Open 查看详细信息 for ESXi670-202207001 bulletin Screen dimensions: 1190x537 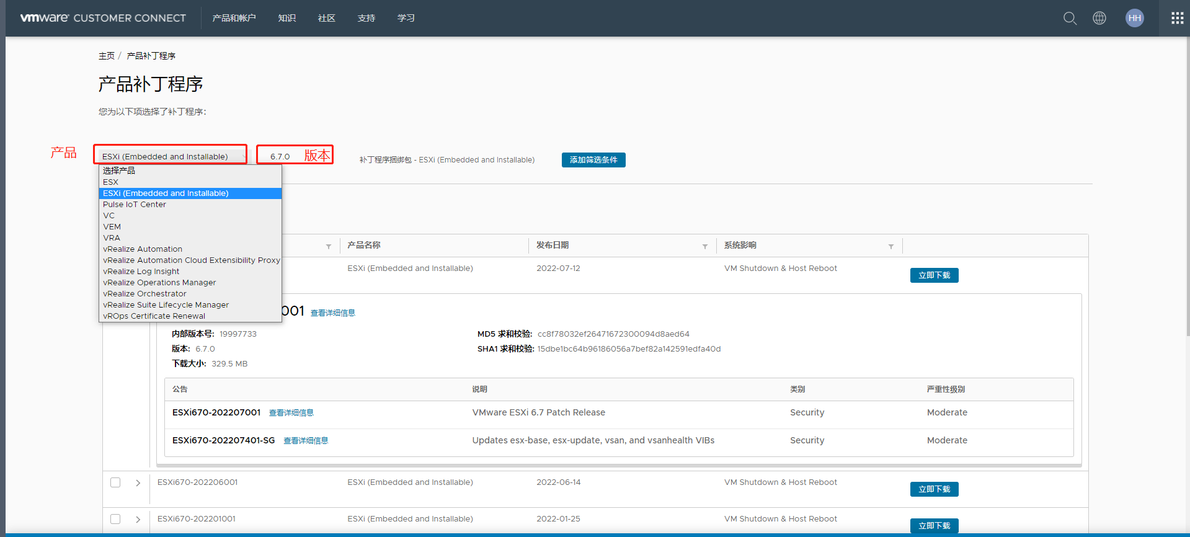click(291, 413)
